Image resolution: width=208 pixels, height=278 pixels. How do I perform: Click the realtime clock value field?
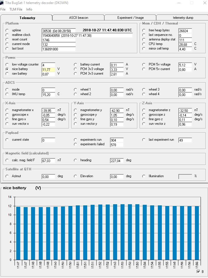coord(87,36)
